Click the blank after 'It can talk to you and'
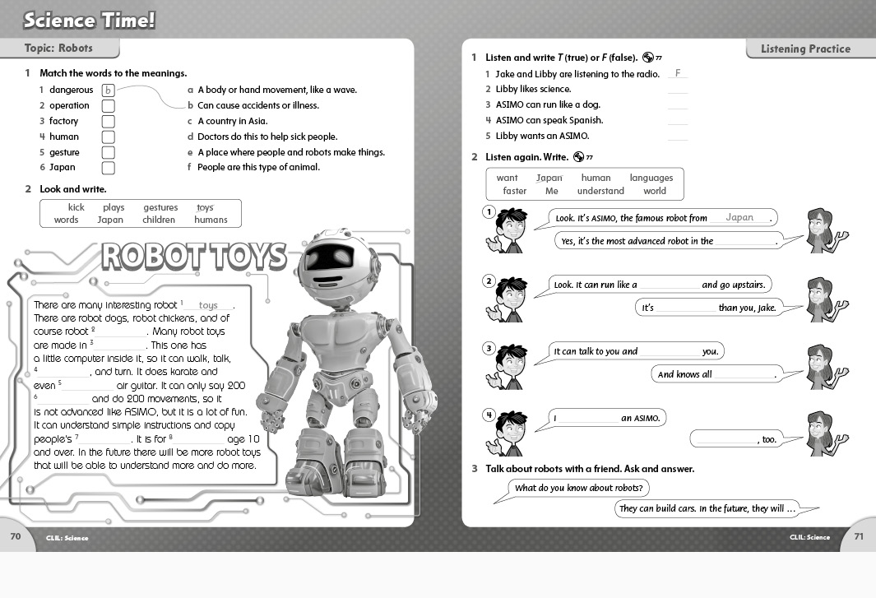The height and width of the screenshot is (598, 876). 670,351
